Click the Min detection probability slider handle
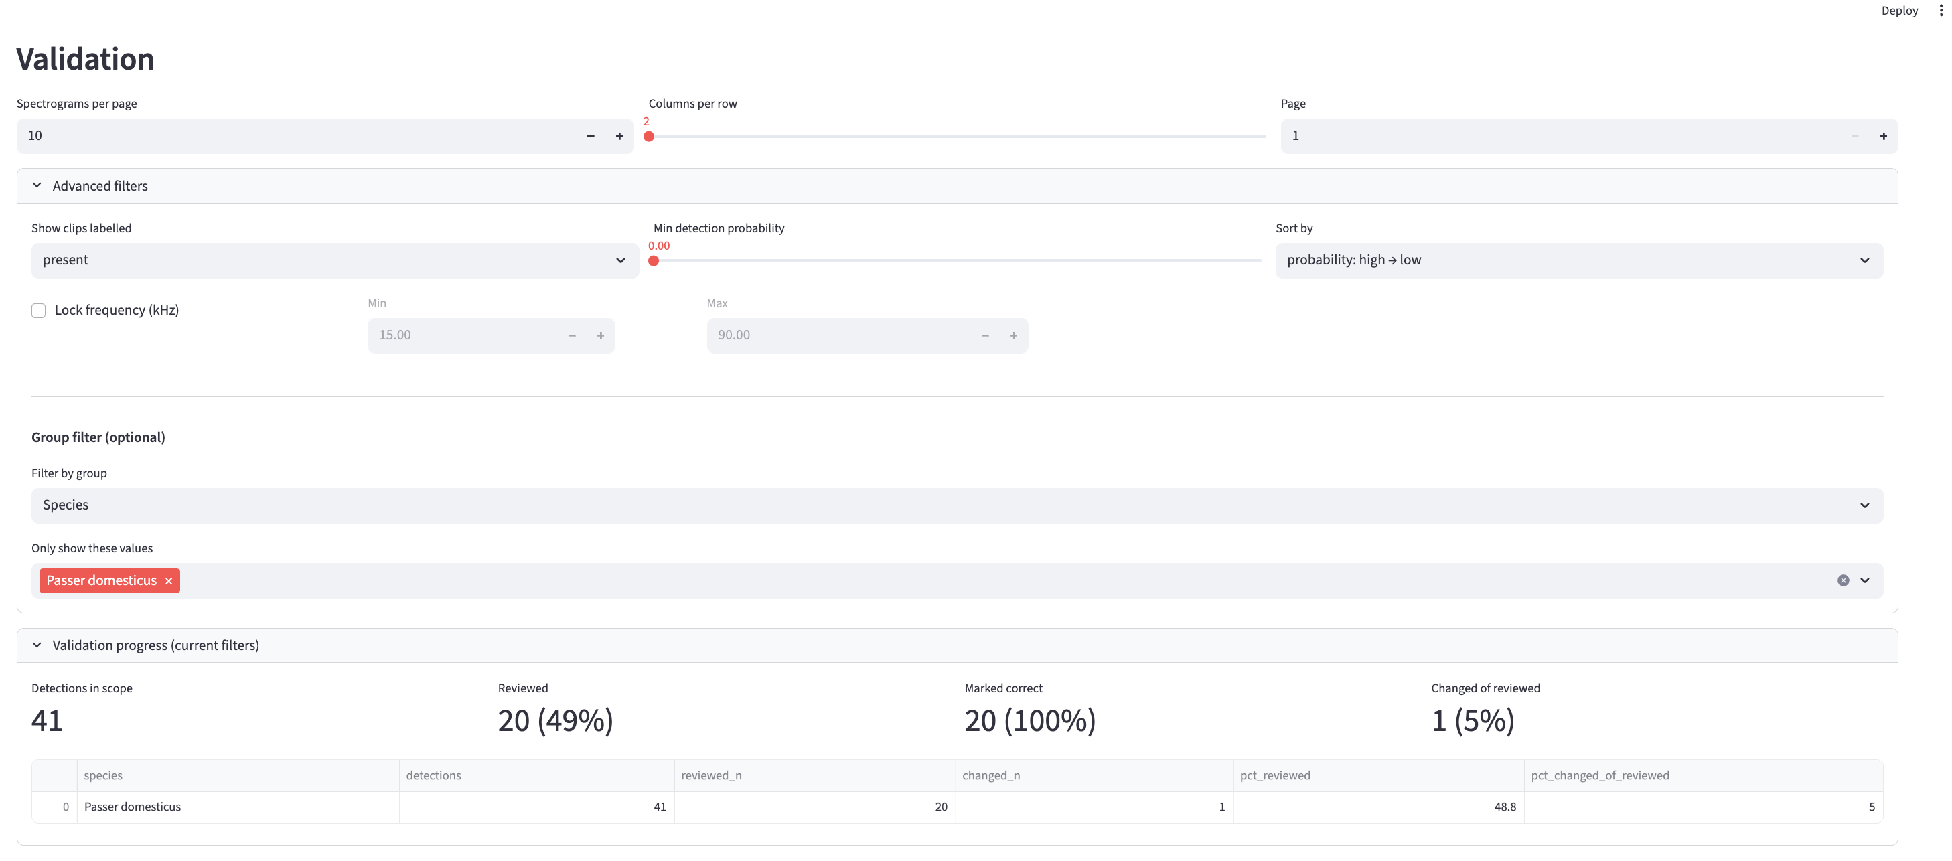Image resolution: width=1952 pixels, height=861 pixels. [655, 260]
